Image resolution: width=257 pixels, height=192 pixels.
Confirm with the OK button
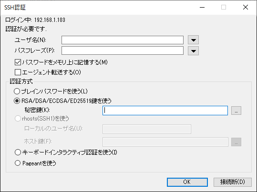point(187,182)
